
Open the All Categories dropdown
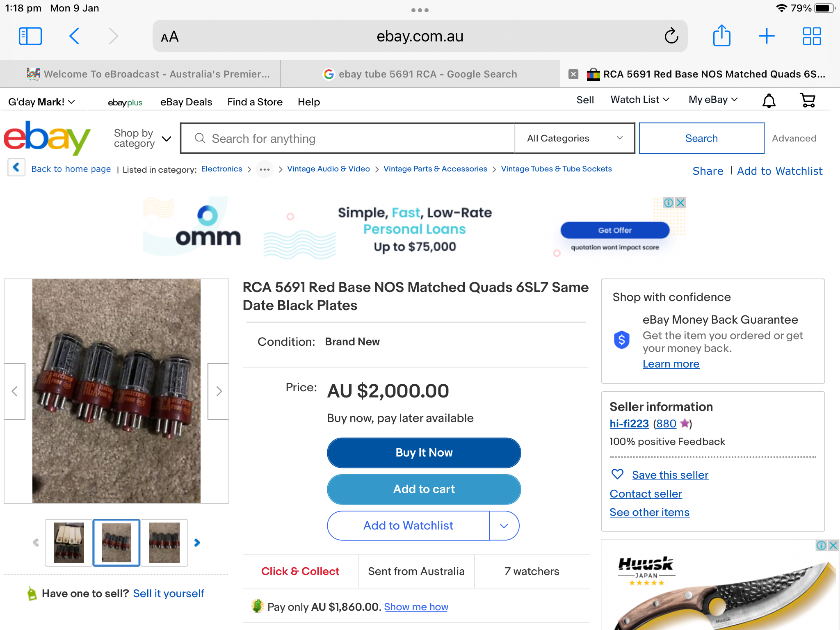[575, 138]
